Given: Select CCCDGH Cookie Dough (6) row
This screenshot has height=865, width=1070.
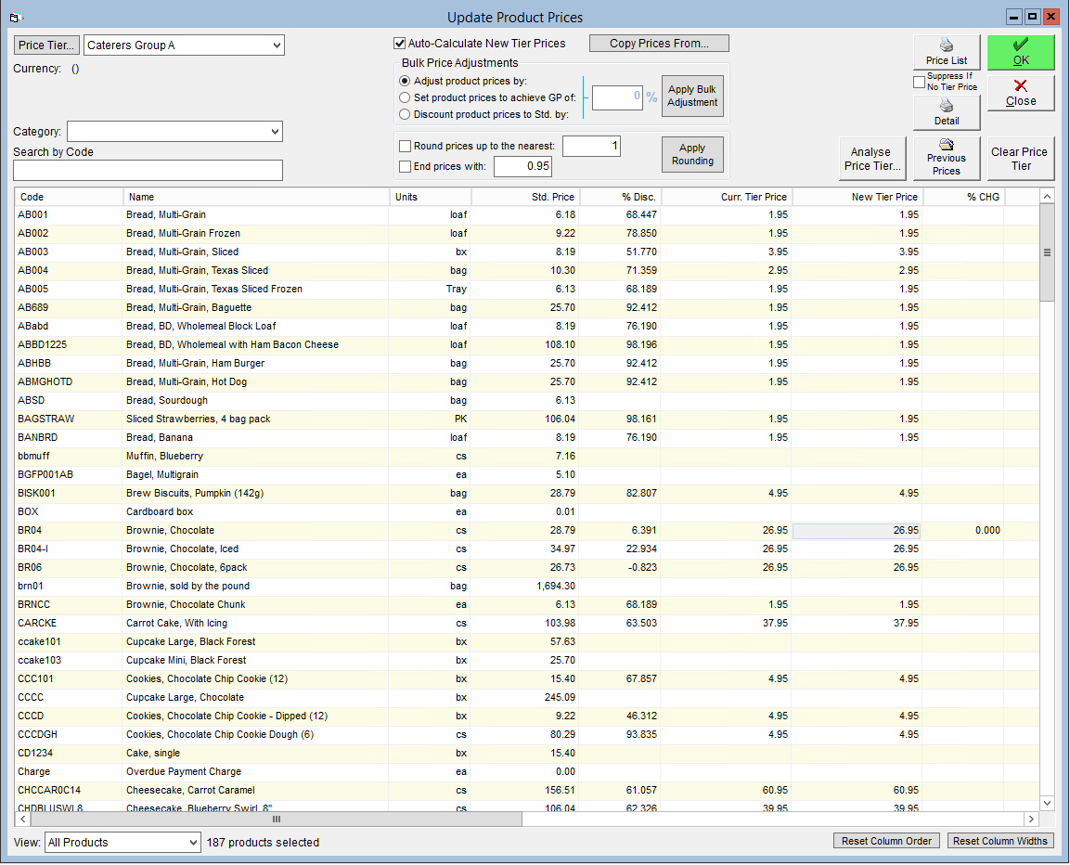Looking at the screenshot, I should pos(527,735).
